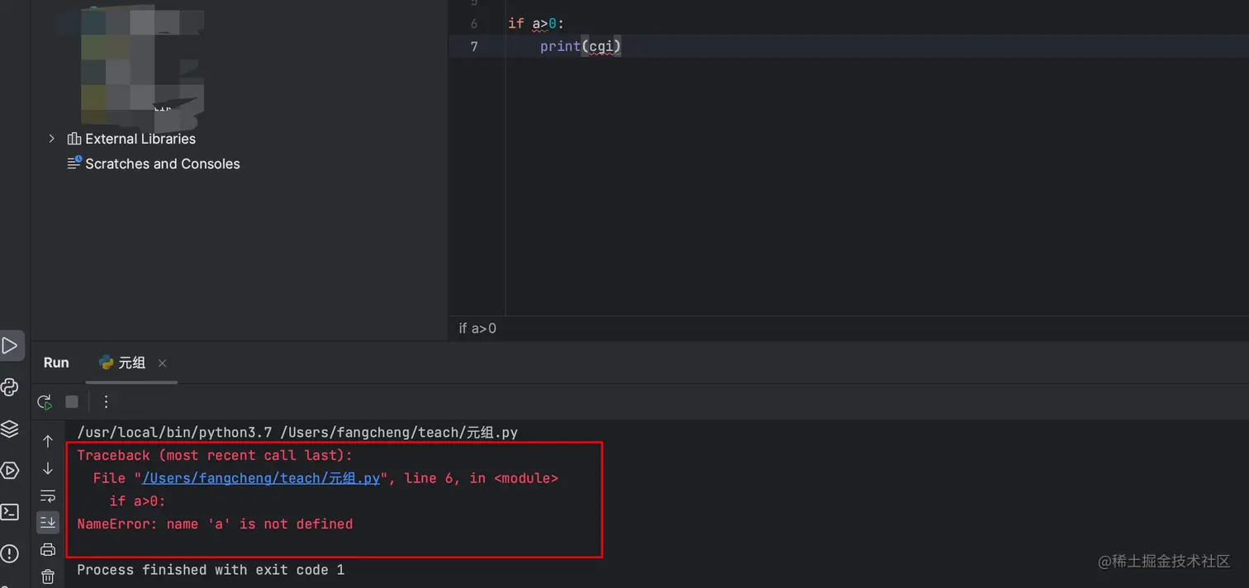Open the /Users/fangcheng/teach/元组.py traceback link

point(261,478)
